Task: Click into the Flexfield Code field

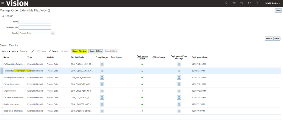Action: point(35,27)
